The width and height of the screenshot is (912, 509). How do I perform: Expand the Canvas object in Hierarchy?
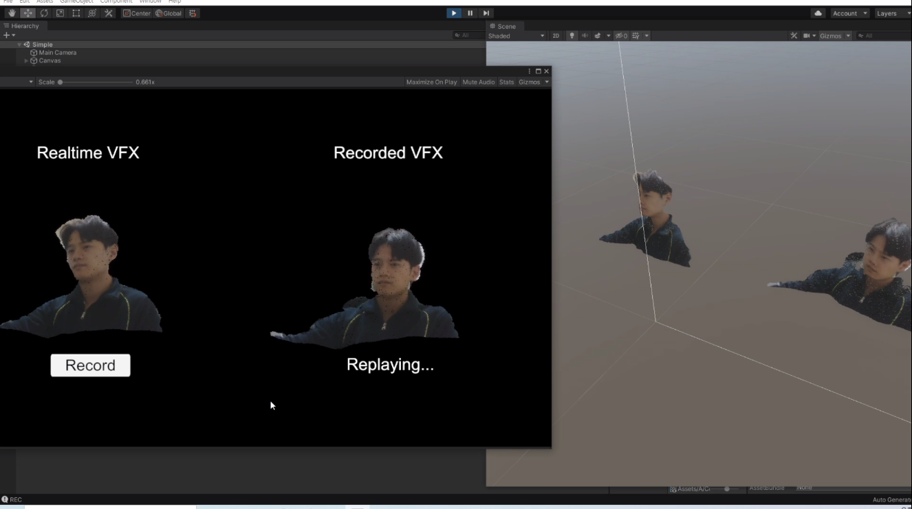(27, 60)
